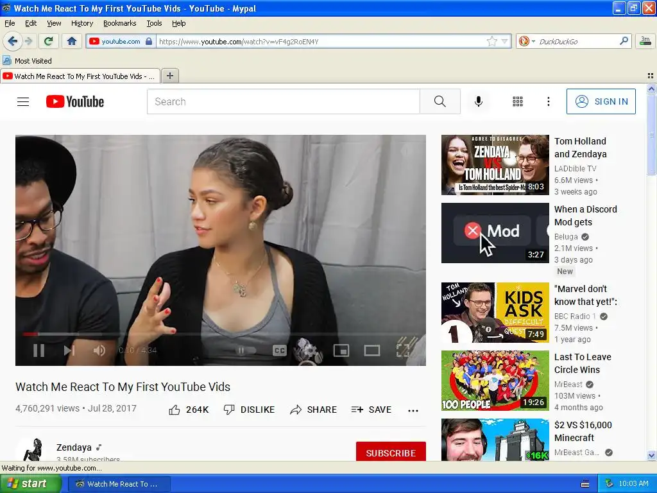Click the YouTube Search input field
This screenshot has width=657, height=493.
pyautogui.click(x=283, y=101)
